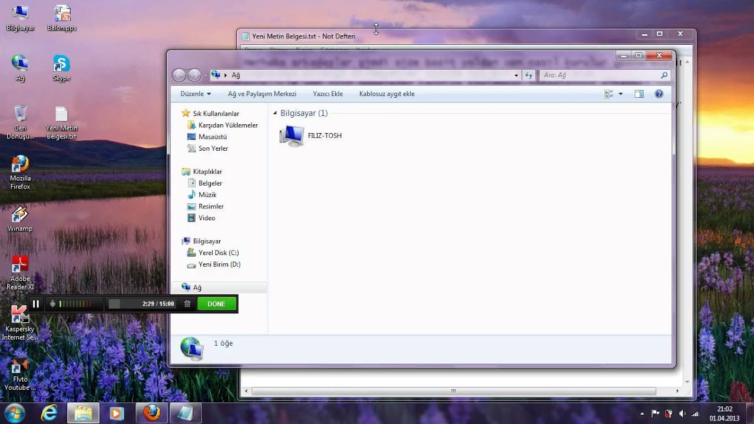Click Kablosuz aygıt ekle command
The width and height of the screenshot is (754, 424).
point(387,94)
